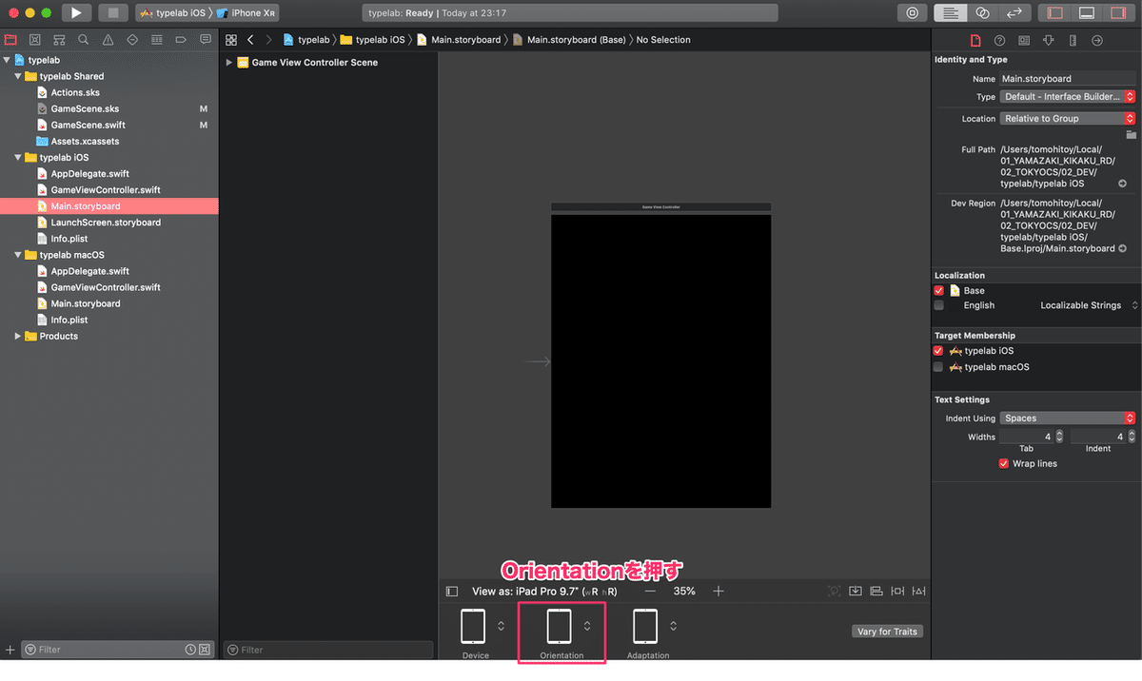Viewport: 1142px width, 681px height.
Task: Show the Quick Help inspector
Action: (x=999, y=41)
